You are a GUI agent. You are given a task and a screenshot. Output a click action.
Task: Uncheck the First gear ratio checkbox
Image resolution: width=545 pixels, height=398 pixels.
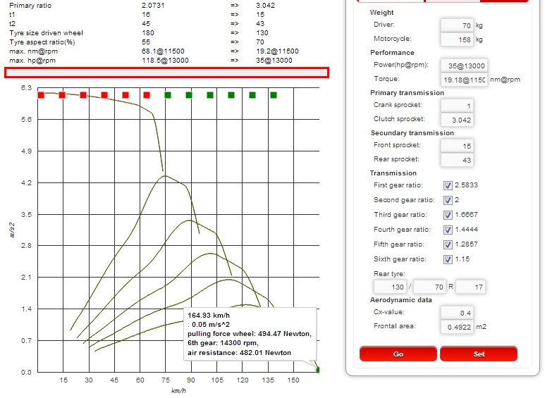(x=448, y=185)
